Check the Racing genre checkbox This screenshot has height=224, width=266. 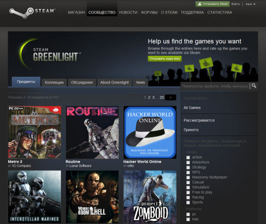pos(188,197)
